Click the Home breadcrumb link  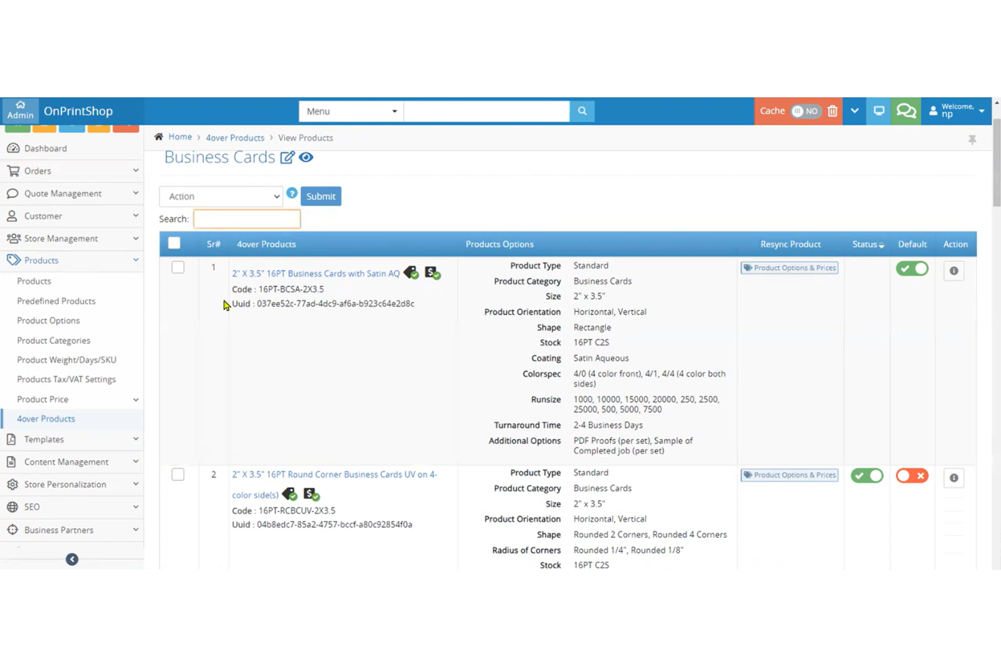(180, 137)
